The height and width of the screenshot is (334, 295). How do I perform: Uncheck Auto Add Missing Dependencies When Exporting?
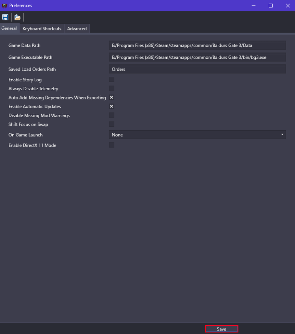pos(111,98)
